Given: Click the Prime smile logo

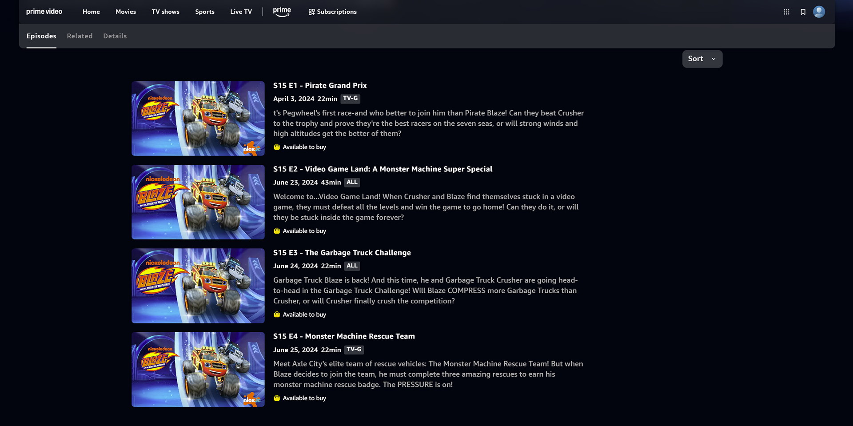Looking at the screenshot, I should tap(282, 12).
